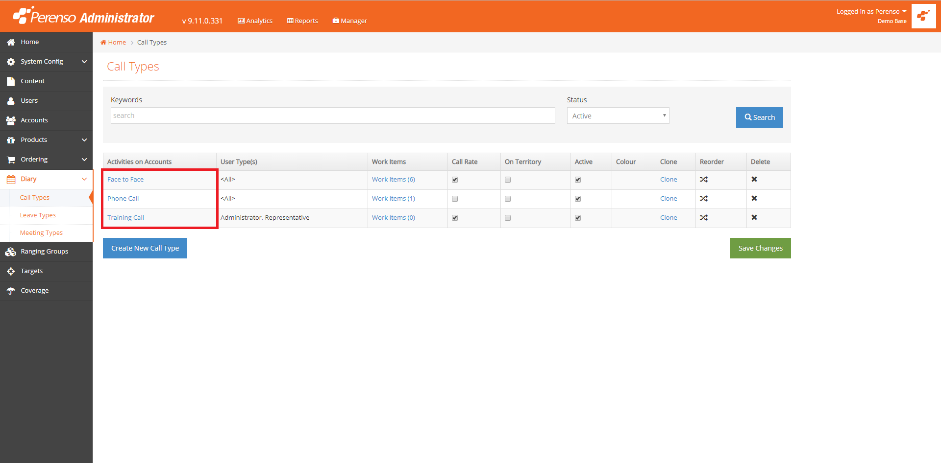This screenshot has width=941, height=463.
Task: Click the System Config gear icon
Action: point(11,62)
